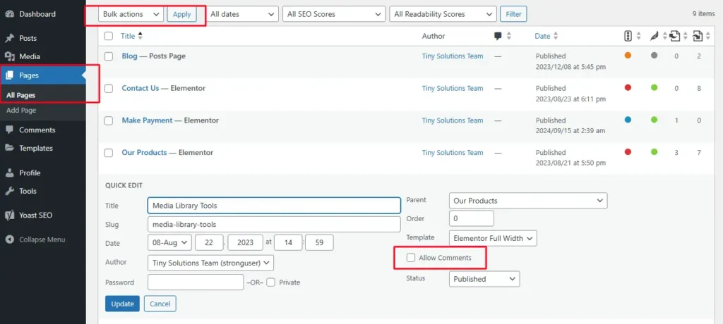Open the Make Payment page link
This screenshot has width=723, height=324.
(x=147, y=120)
